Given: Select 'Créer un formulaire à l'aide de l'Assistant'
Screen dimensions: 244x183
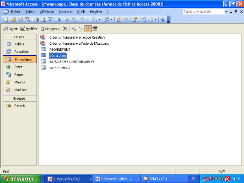Looking at the screenshot, I should (x=79, y=44).
